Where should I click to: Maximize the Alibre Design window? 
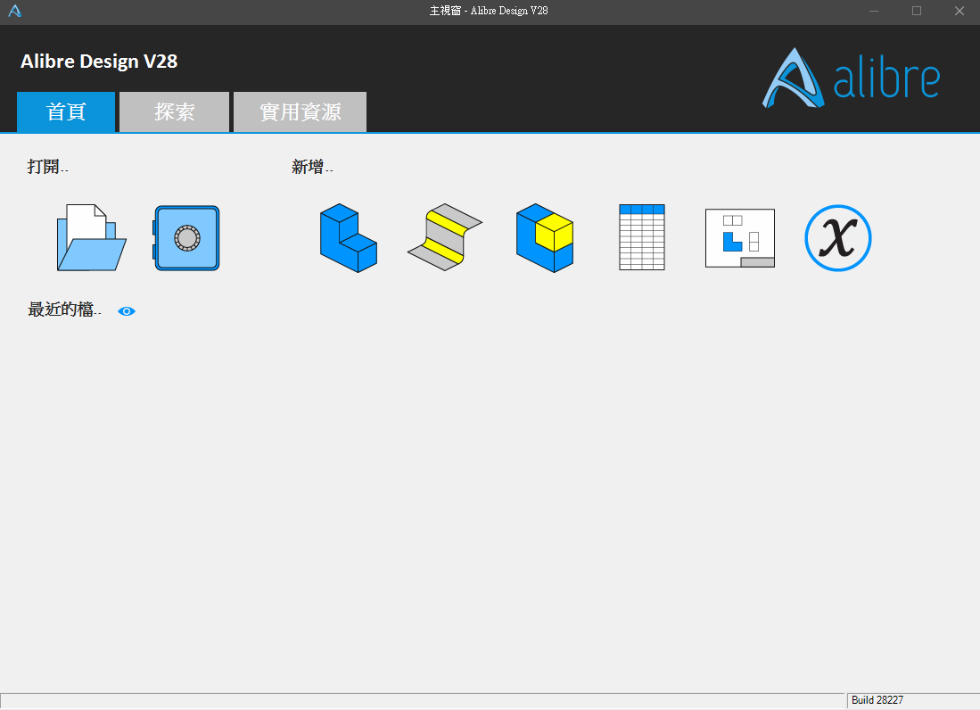pyautogui.click(x=917, y=11)
